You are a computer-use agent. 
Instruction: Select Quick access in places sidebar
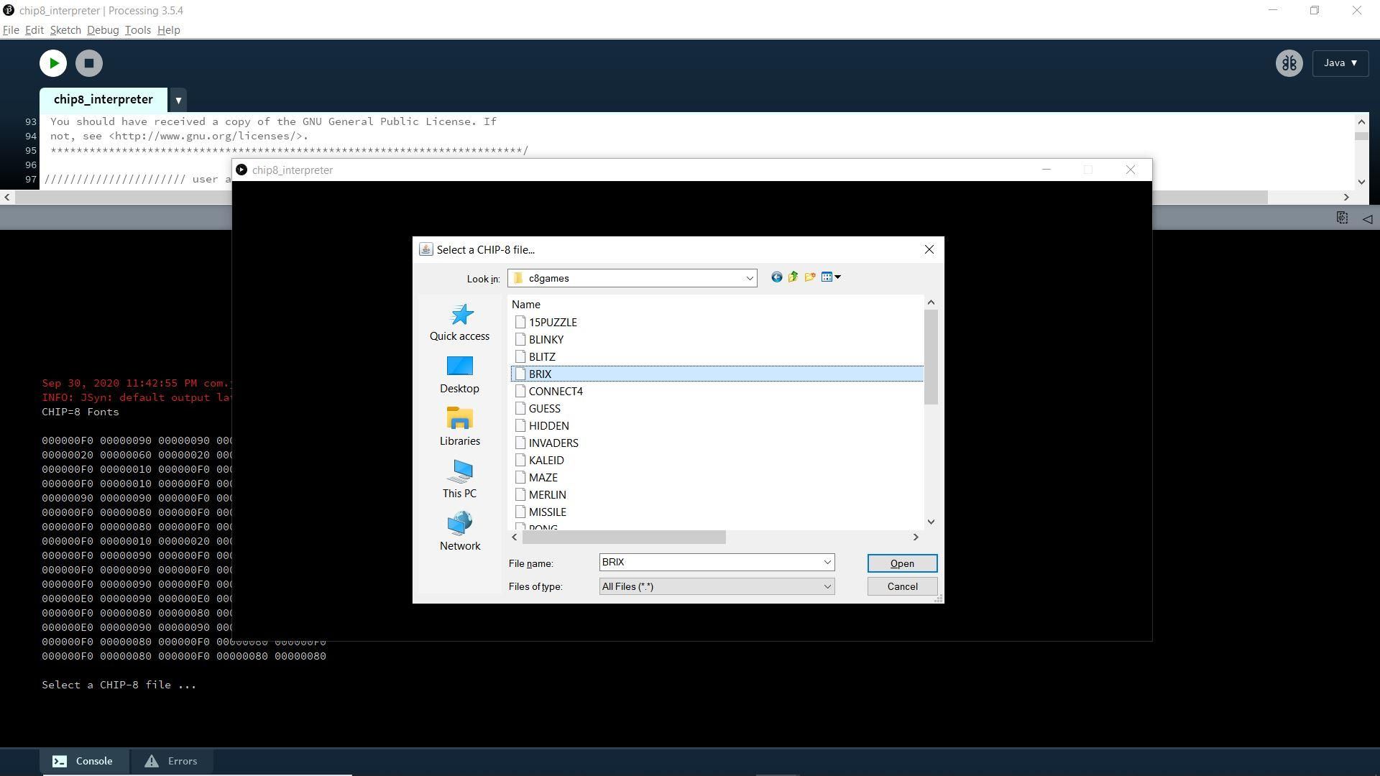(x=459, y=322)
